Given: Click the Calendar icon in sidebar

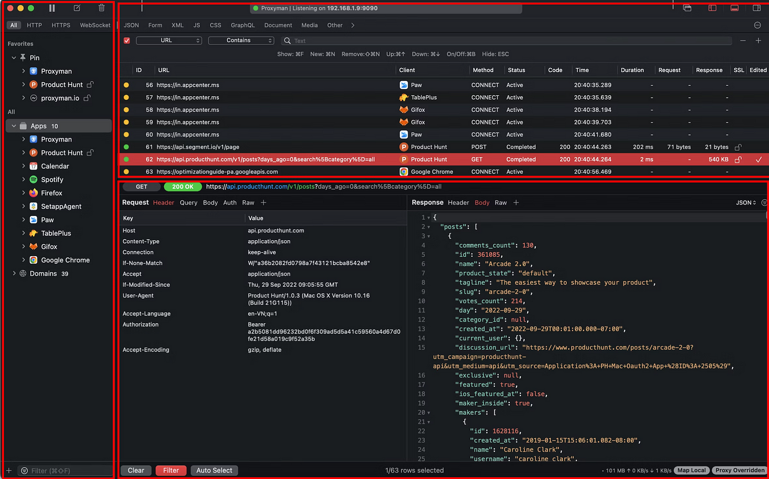Looking at the screenshot, I should click(33, 166).
